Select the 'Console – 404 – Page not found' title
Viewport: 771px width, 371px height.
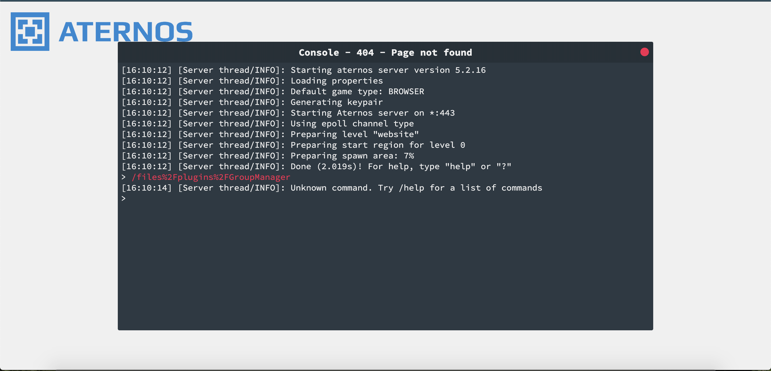click(x=385, y=52)
